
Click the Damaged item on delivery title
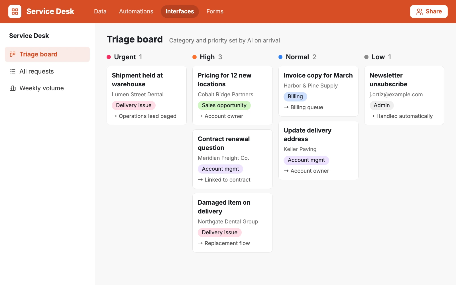pyautogui.click(x=224, y=207)
